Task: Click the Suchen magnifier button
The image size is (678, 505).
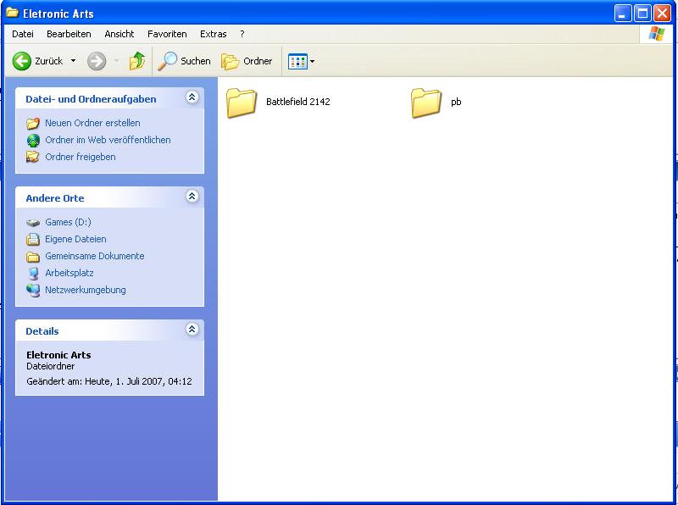Action: pyautogui.click(x=184, y=61)
